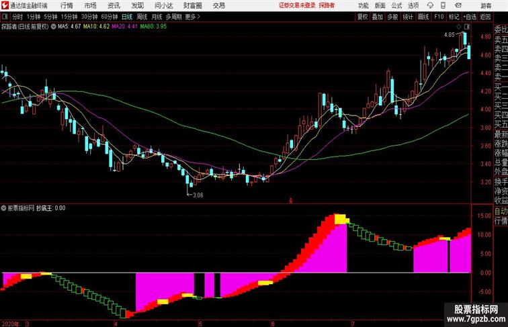Switch to the 分时 chart tab
Image resolution: width=508 pixels, height=327 pixels.
coord(17,17)
